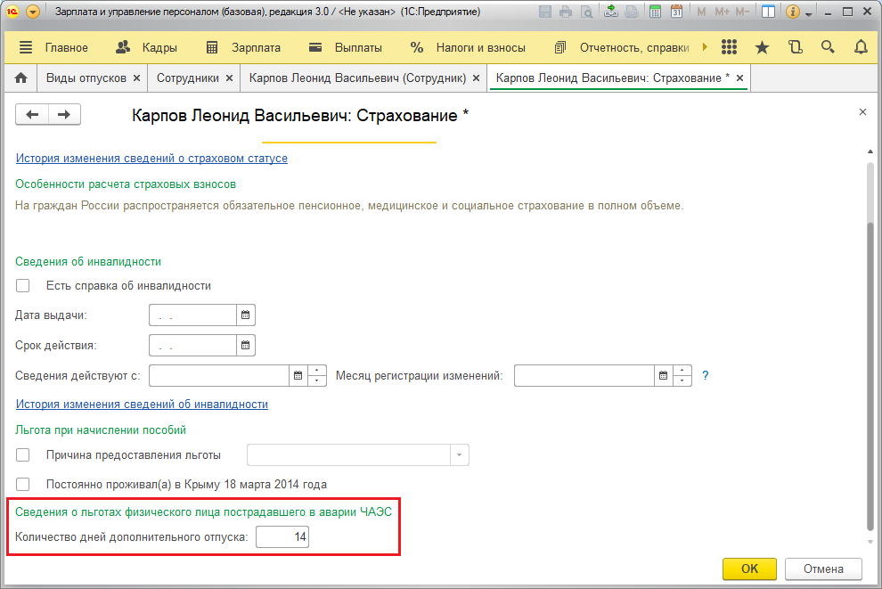
Task: Open Зарплата section menu
Action: 243,48
